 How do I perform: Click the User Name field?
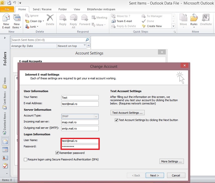80,141
